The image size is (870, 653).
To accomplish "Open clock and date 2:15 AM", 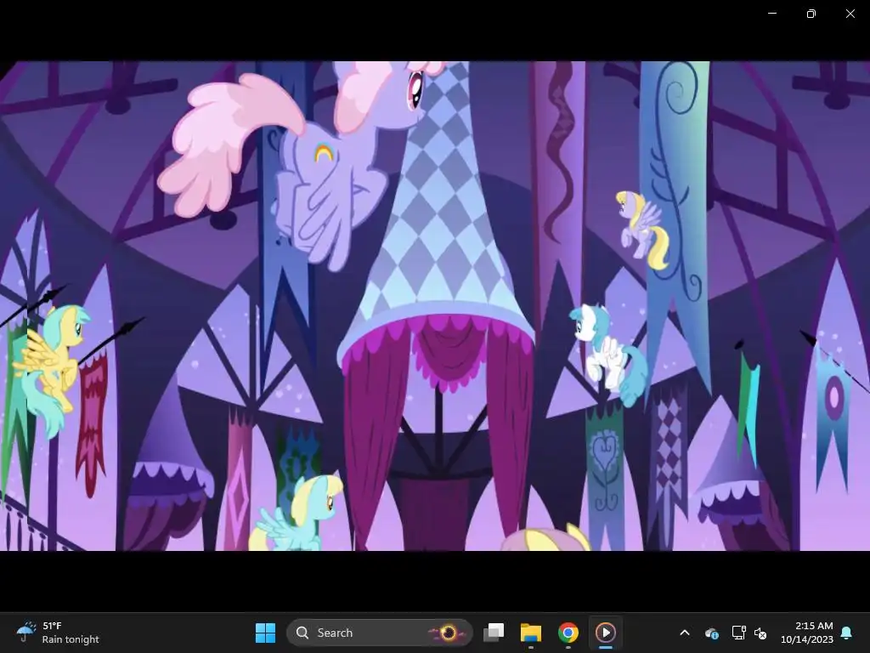I will [x=806, y=633].
